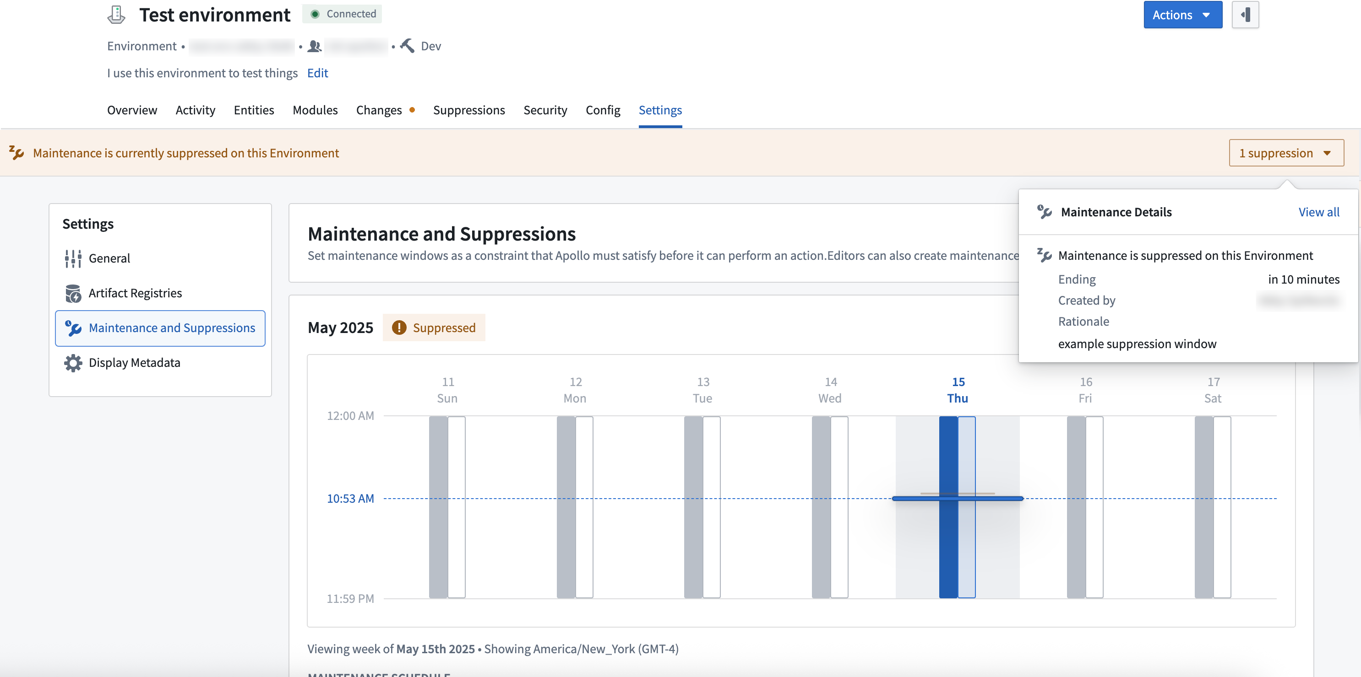Switch to the Suppressions tab
1361x677 pixels.
[468, 110]
